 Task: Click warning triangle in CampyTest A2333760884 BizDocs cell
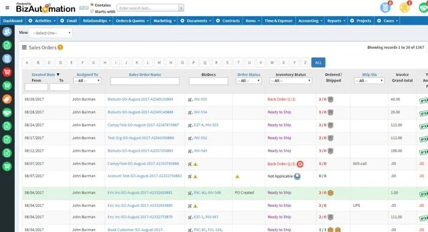tap(196, 164)
